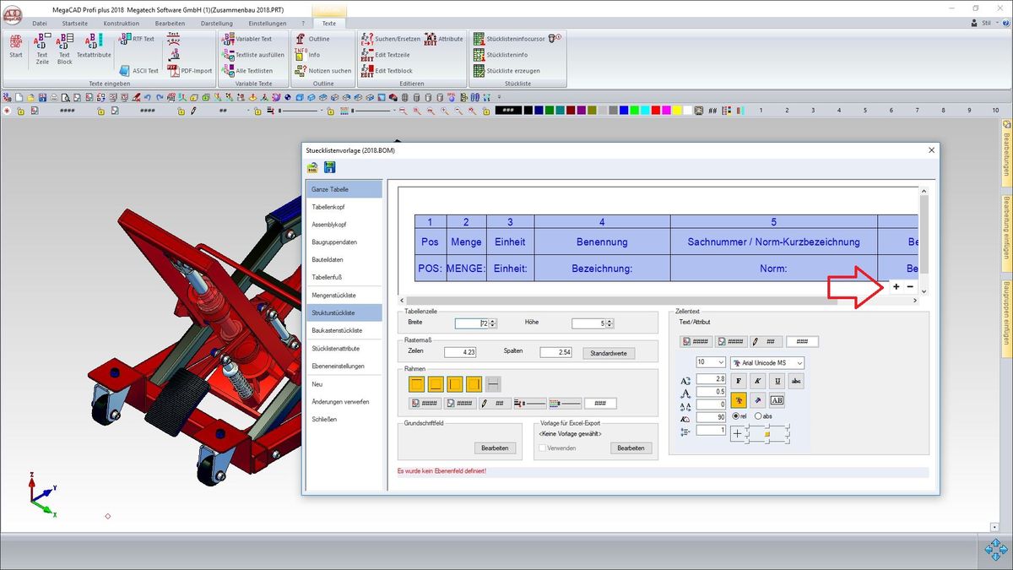Image resolution: width=1013 pixels, height=570 pixels.
Task: Select the Text Zeile tool
Action: click(x=41, y=47)
